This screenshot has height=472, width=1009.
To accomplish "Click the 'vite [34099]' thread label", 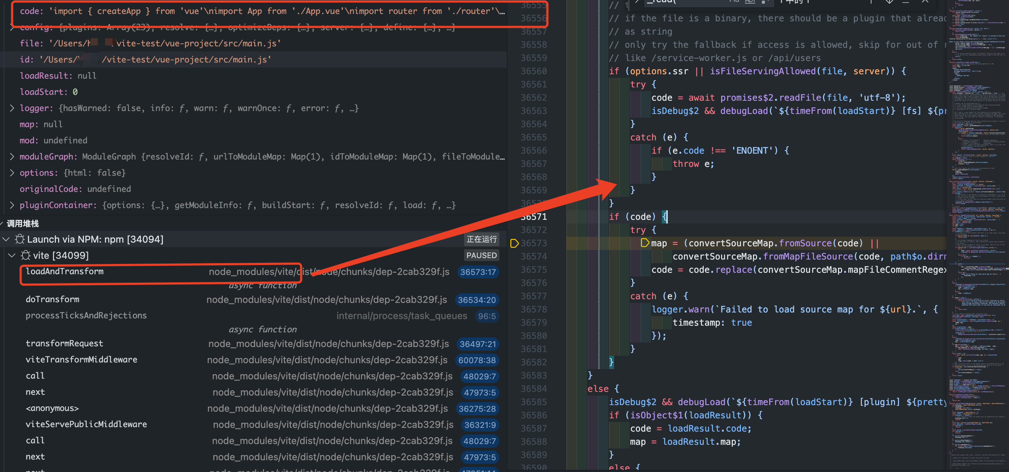I will tap(61, 256).
